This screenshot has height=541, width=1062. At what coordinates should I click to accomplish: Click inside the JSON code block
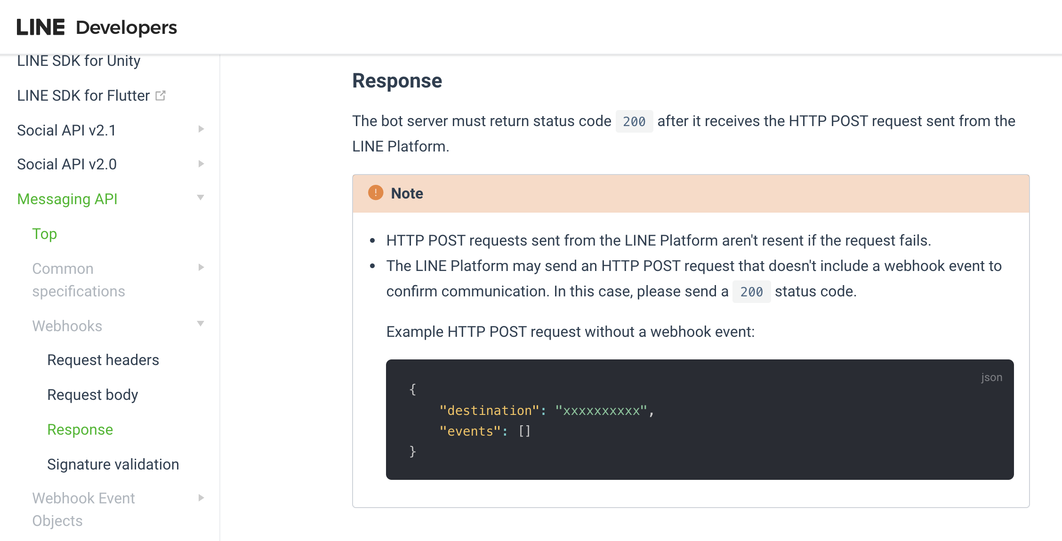click(x=700, y=420)
